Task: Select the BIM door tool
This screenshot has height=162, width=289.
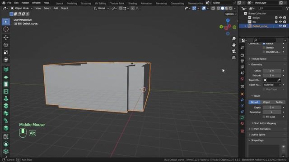Action: (6, 84)
